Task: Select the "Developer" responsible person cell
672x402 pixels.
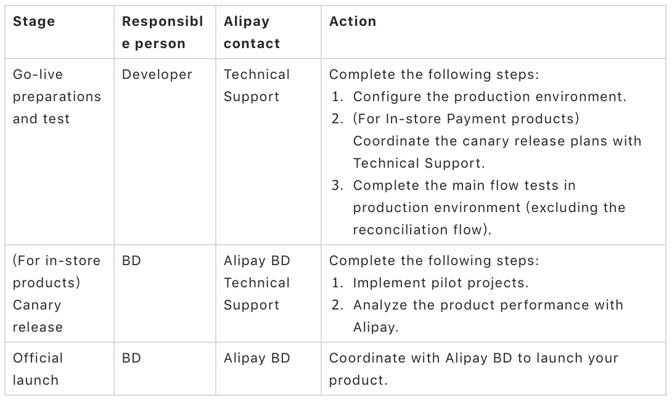Action: pyautogui.click(x=157, y=75)
